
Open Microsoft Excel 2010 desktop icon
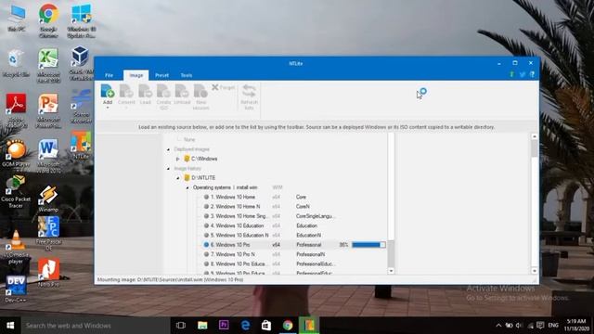click(48, 66)
